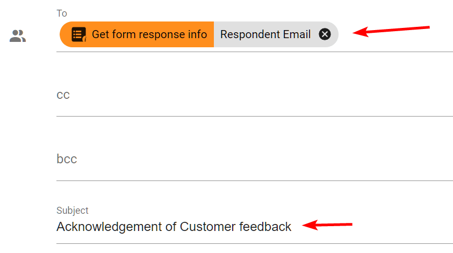
Task: Click the form list icon in orange chip
Action: pos(78,34)
